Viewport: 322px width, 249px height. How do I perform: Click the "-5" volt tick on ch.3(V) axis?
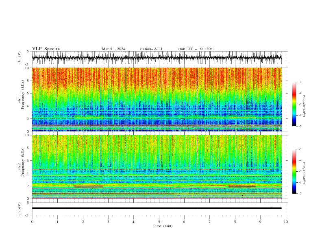tap(28, 215)
